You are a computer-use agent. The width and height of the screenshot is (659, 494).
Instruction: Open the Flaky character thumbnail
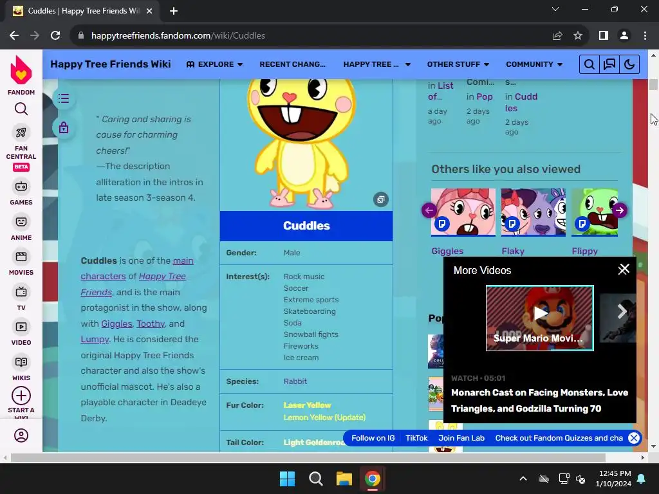534,212
